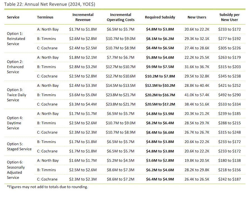249x202 pixels.
Task: Select the '$533 to $334' subsidy per user cell
Action: click(x=229, y=104)
